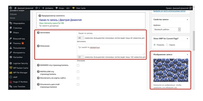Click the snippet URL dementiy.space
This screenshot has width=203, height=101.
(51, 23)
